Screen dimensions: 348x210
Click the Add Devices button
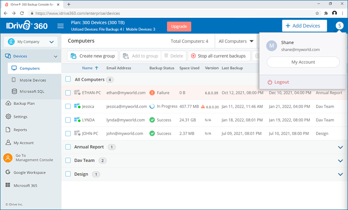point(304,26)
